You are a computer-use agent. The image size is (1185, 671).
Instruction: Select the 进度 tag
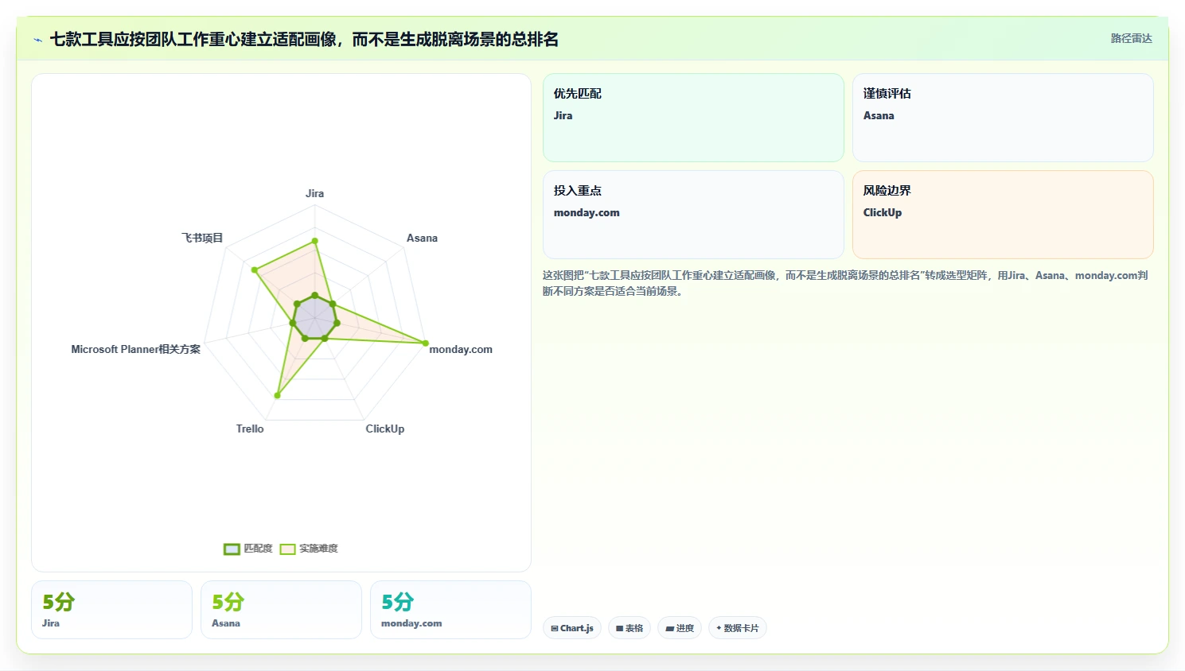[680, 628]
